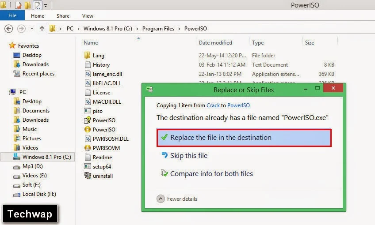
Task: Open Videos (E:) drive
Action: pyautogui.click(x=34, y=176)
